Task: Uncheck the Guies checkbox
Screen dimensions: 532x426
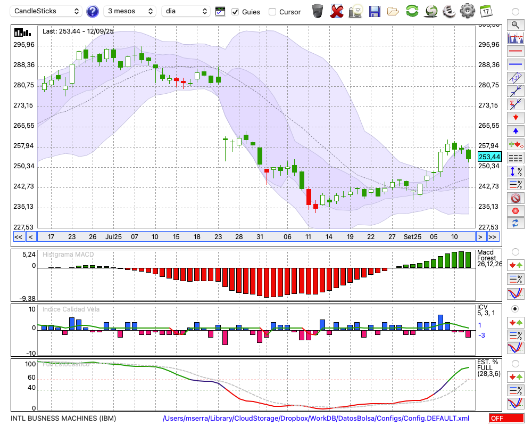Action: pos(235,12)
